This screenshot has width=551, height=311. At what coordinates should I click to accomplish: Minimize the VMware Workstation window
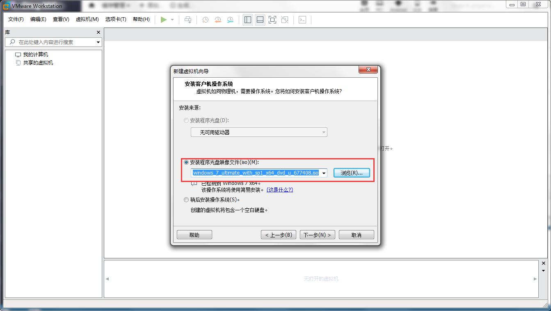pos(512,4)
